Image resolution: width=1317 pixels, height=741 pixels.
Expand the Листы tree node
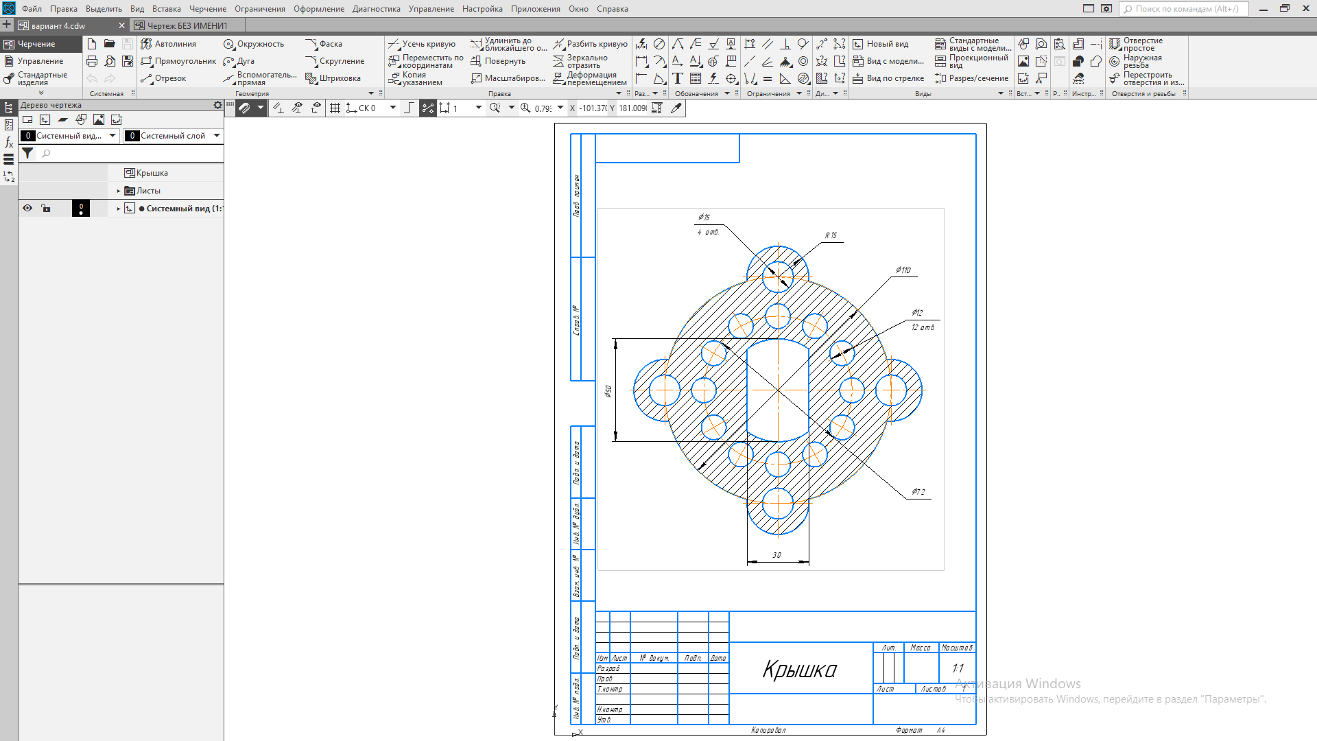tap(119, 191)
